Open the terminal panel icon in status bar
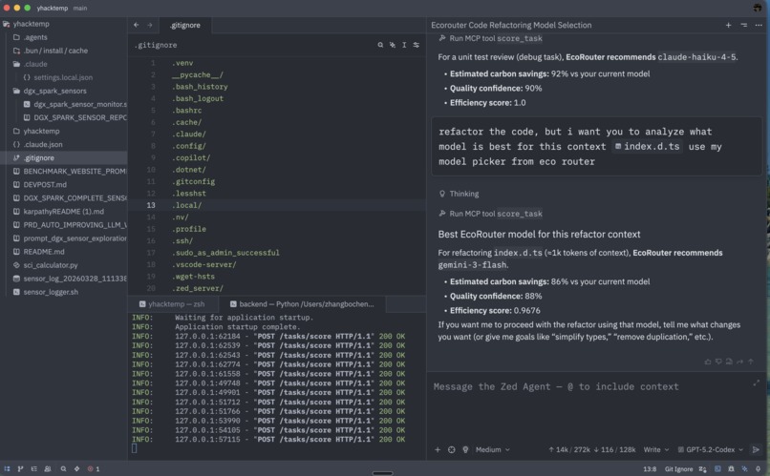 (717, 468)
